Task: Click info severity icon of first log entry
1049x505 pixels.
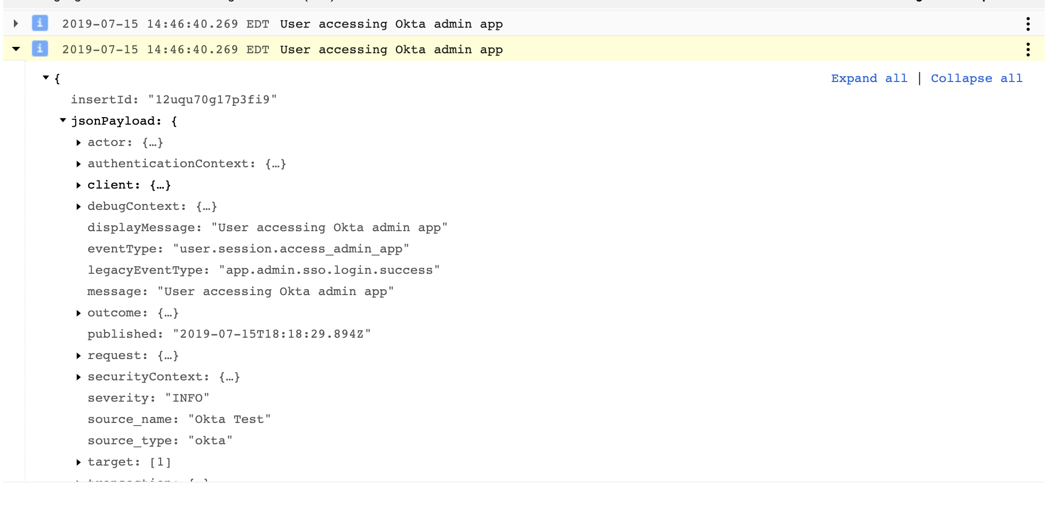Action: (x=40, y=23)
